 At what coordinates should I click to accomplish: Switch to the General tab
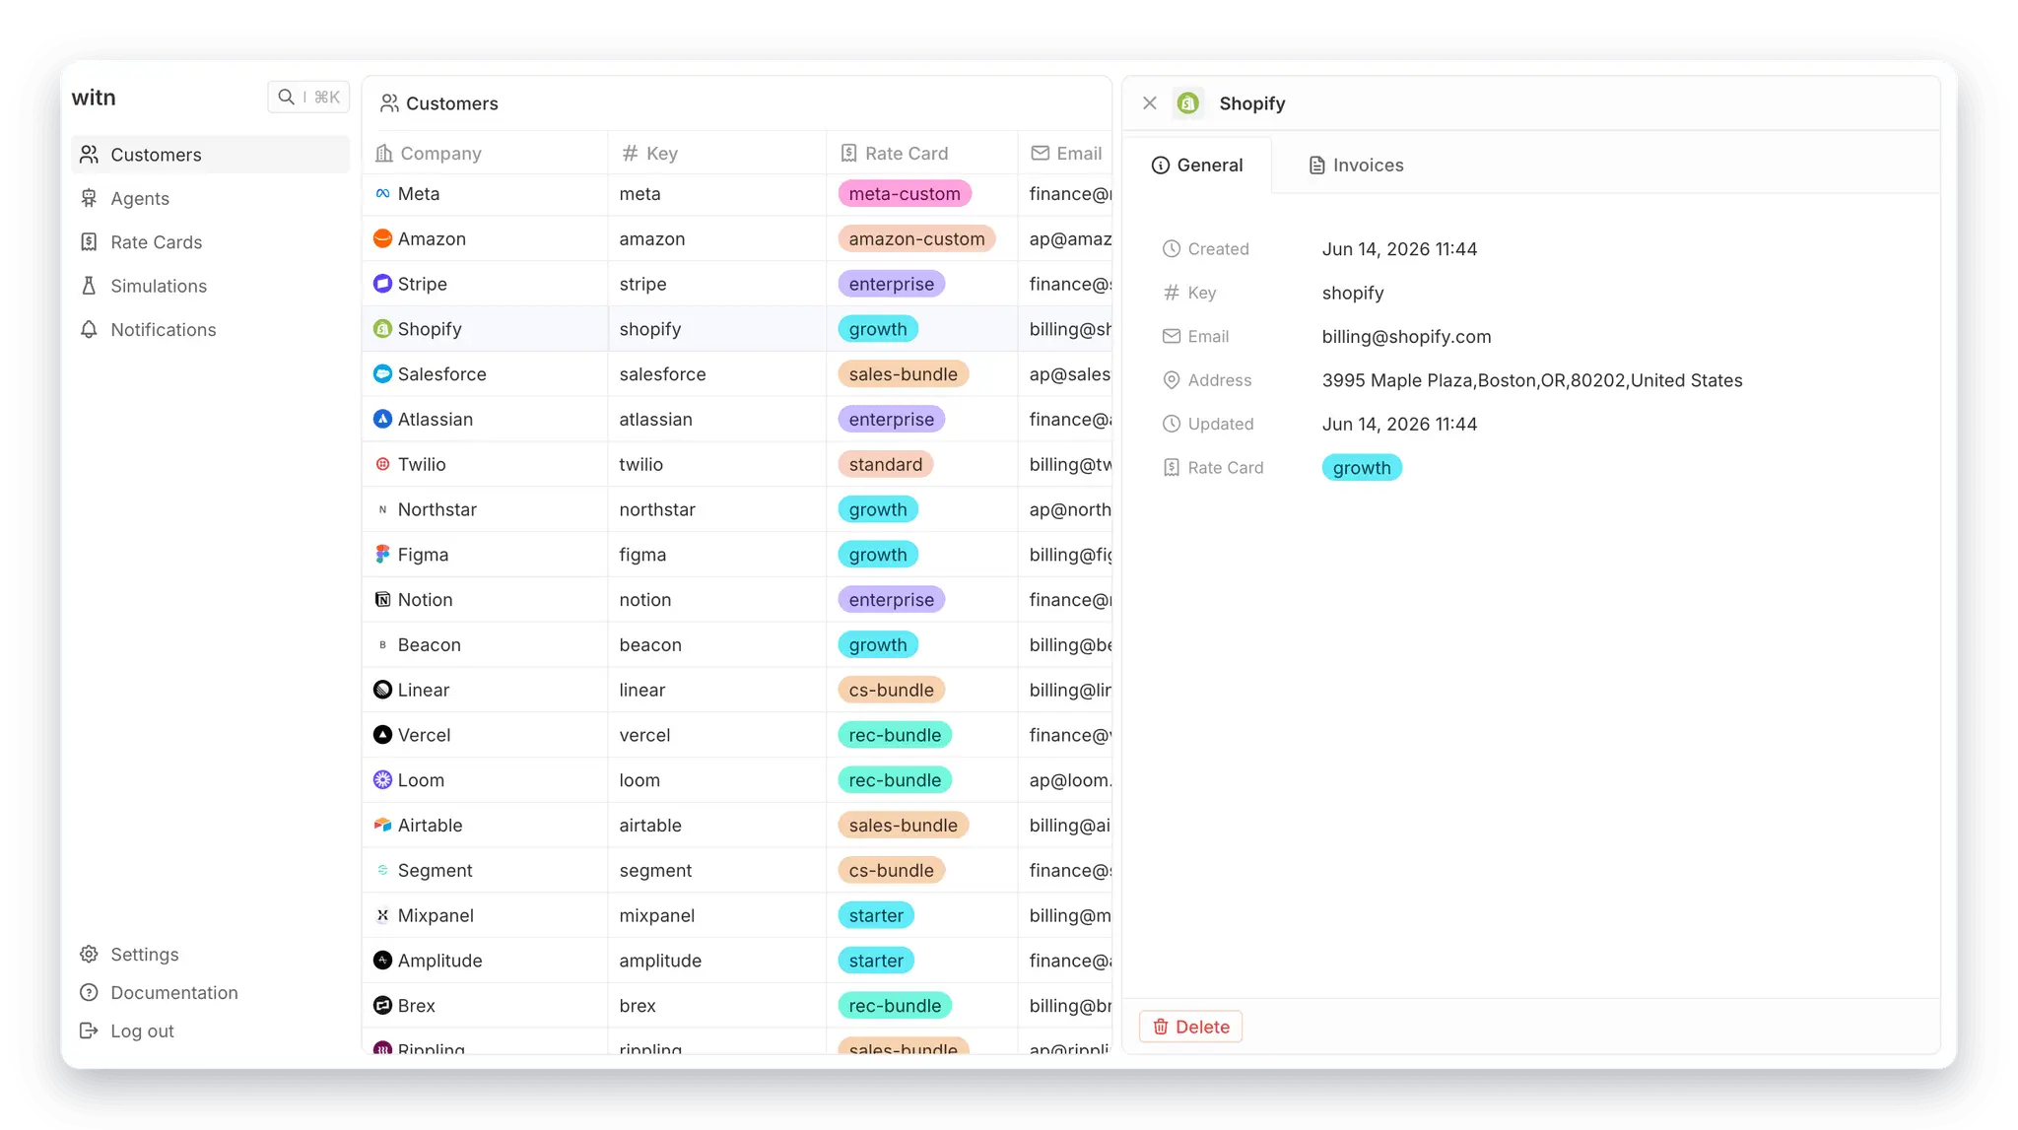[1197, 166]
